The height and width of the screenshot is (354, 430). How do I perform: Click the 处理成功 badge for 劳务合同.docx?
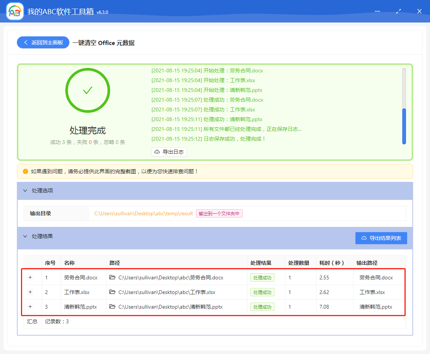[262, 277]
